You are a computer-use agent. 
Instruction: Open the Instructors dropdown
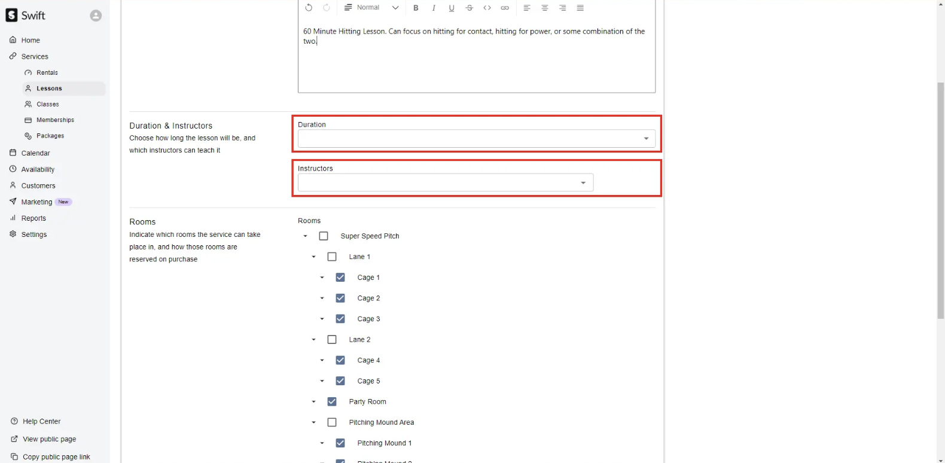point(446,182)
